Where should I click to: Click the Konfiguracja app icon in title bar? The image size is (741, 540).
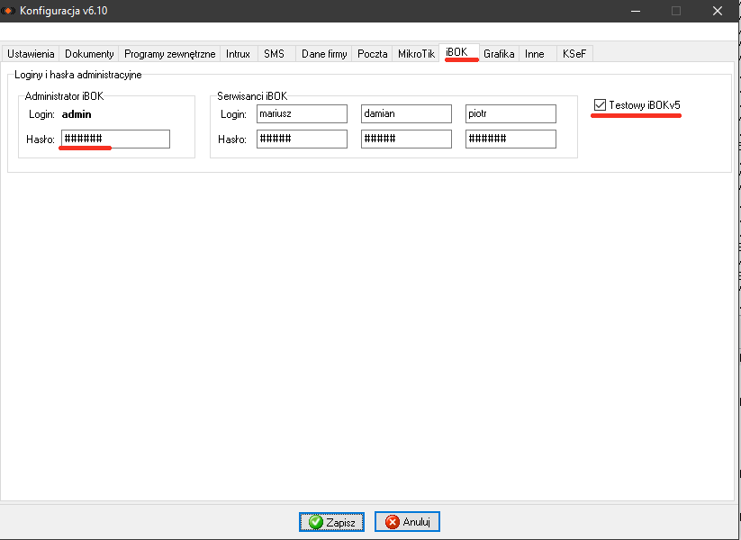[x=10, y=12]
